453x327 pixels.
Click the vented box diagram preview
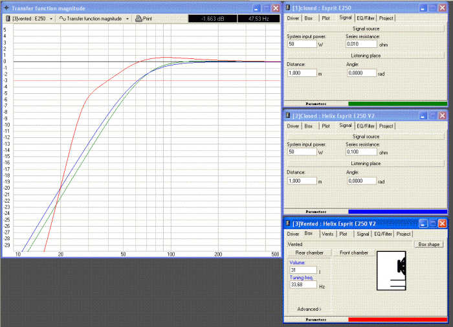(396, 271)
